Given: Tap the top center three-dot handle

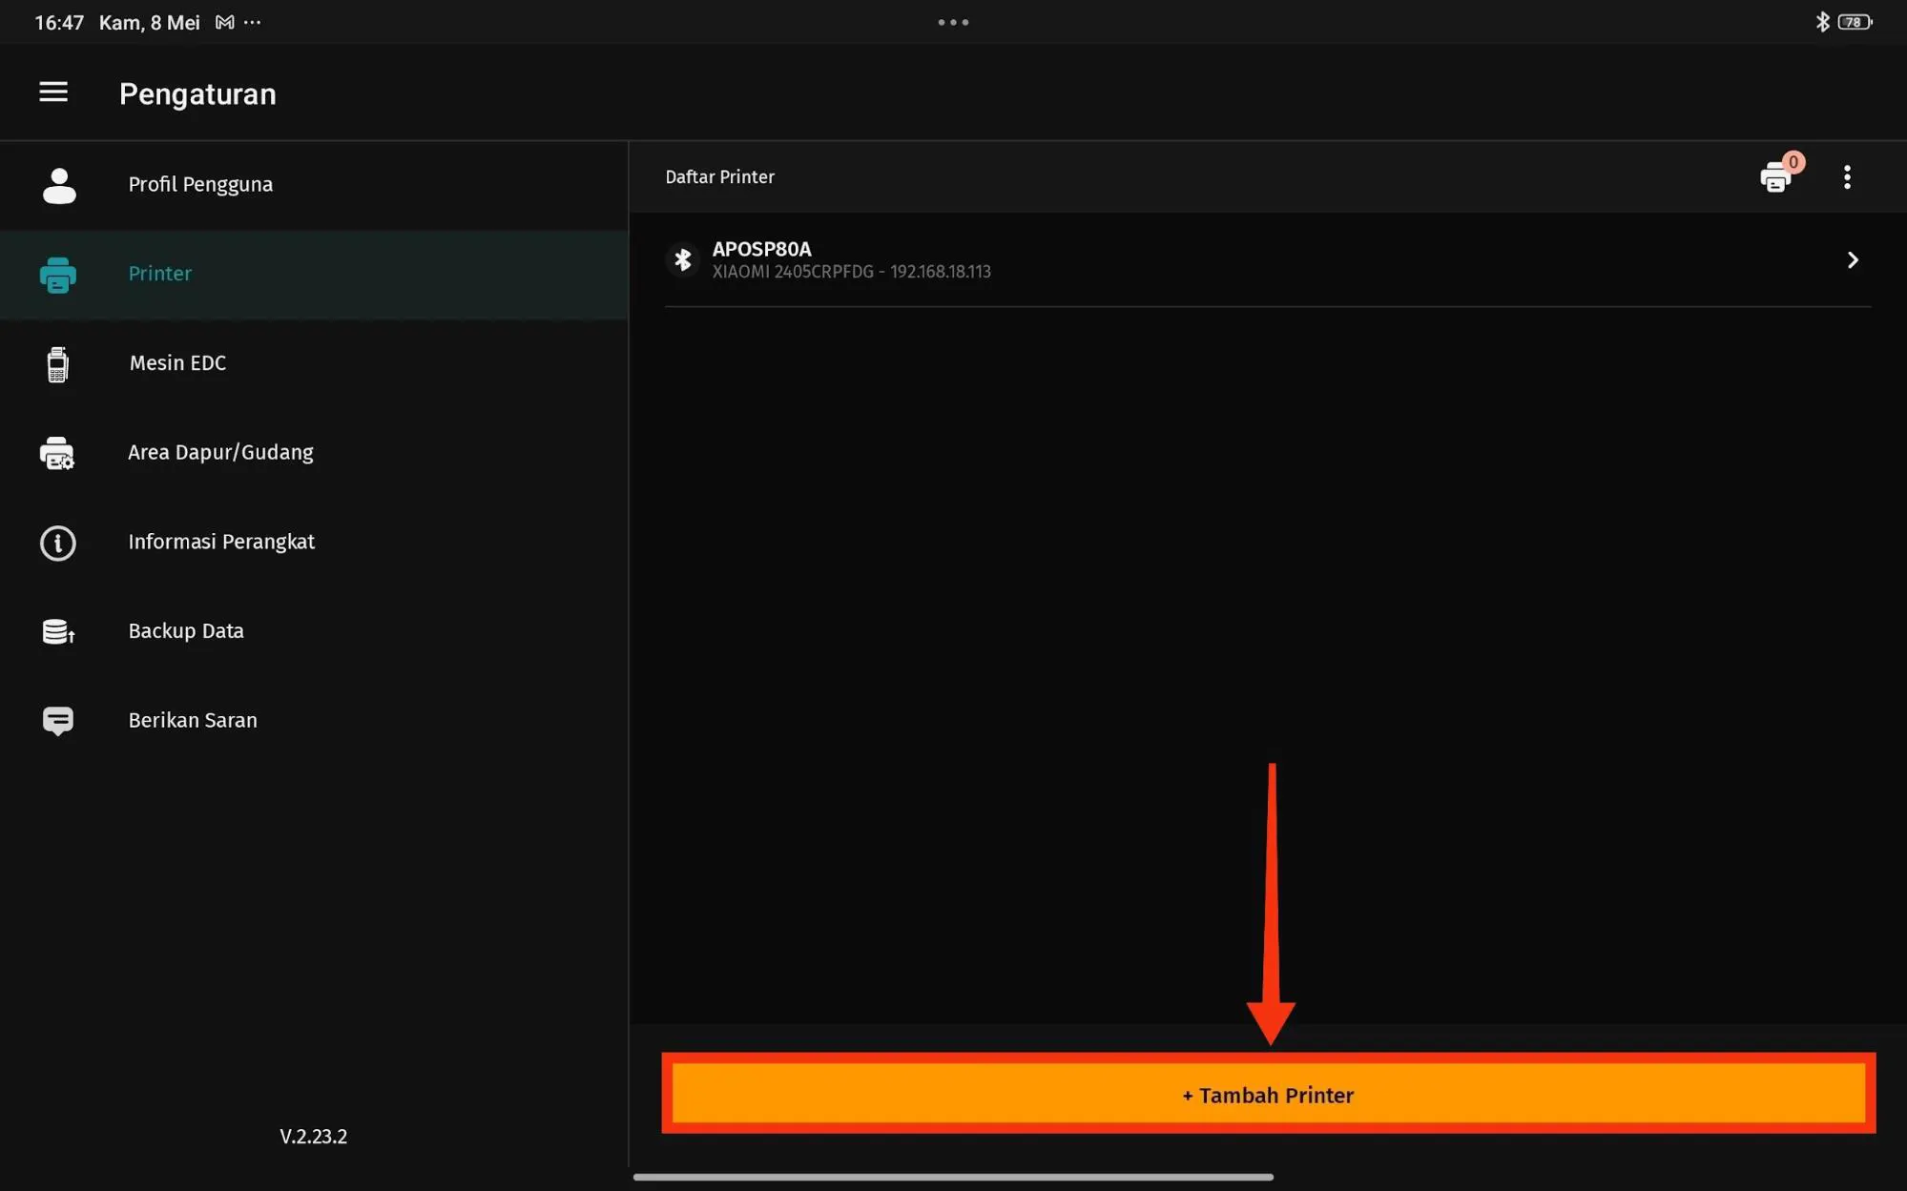Looking at the screenshot, I should 953,22.
